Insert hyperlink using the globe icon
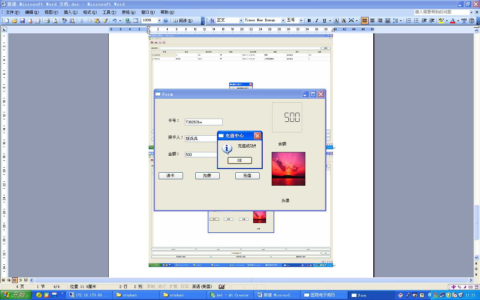 [x=128, y=21]
